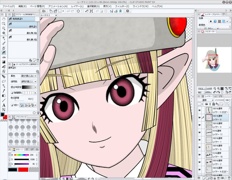Click the scale/rotate transform icon
This screenshot has height=180, width=232.
[91, 11]
